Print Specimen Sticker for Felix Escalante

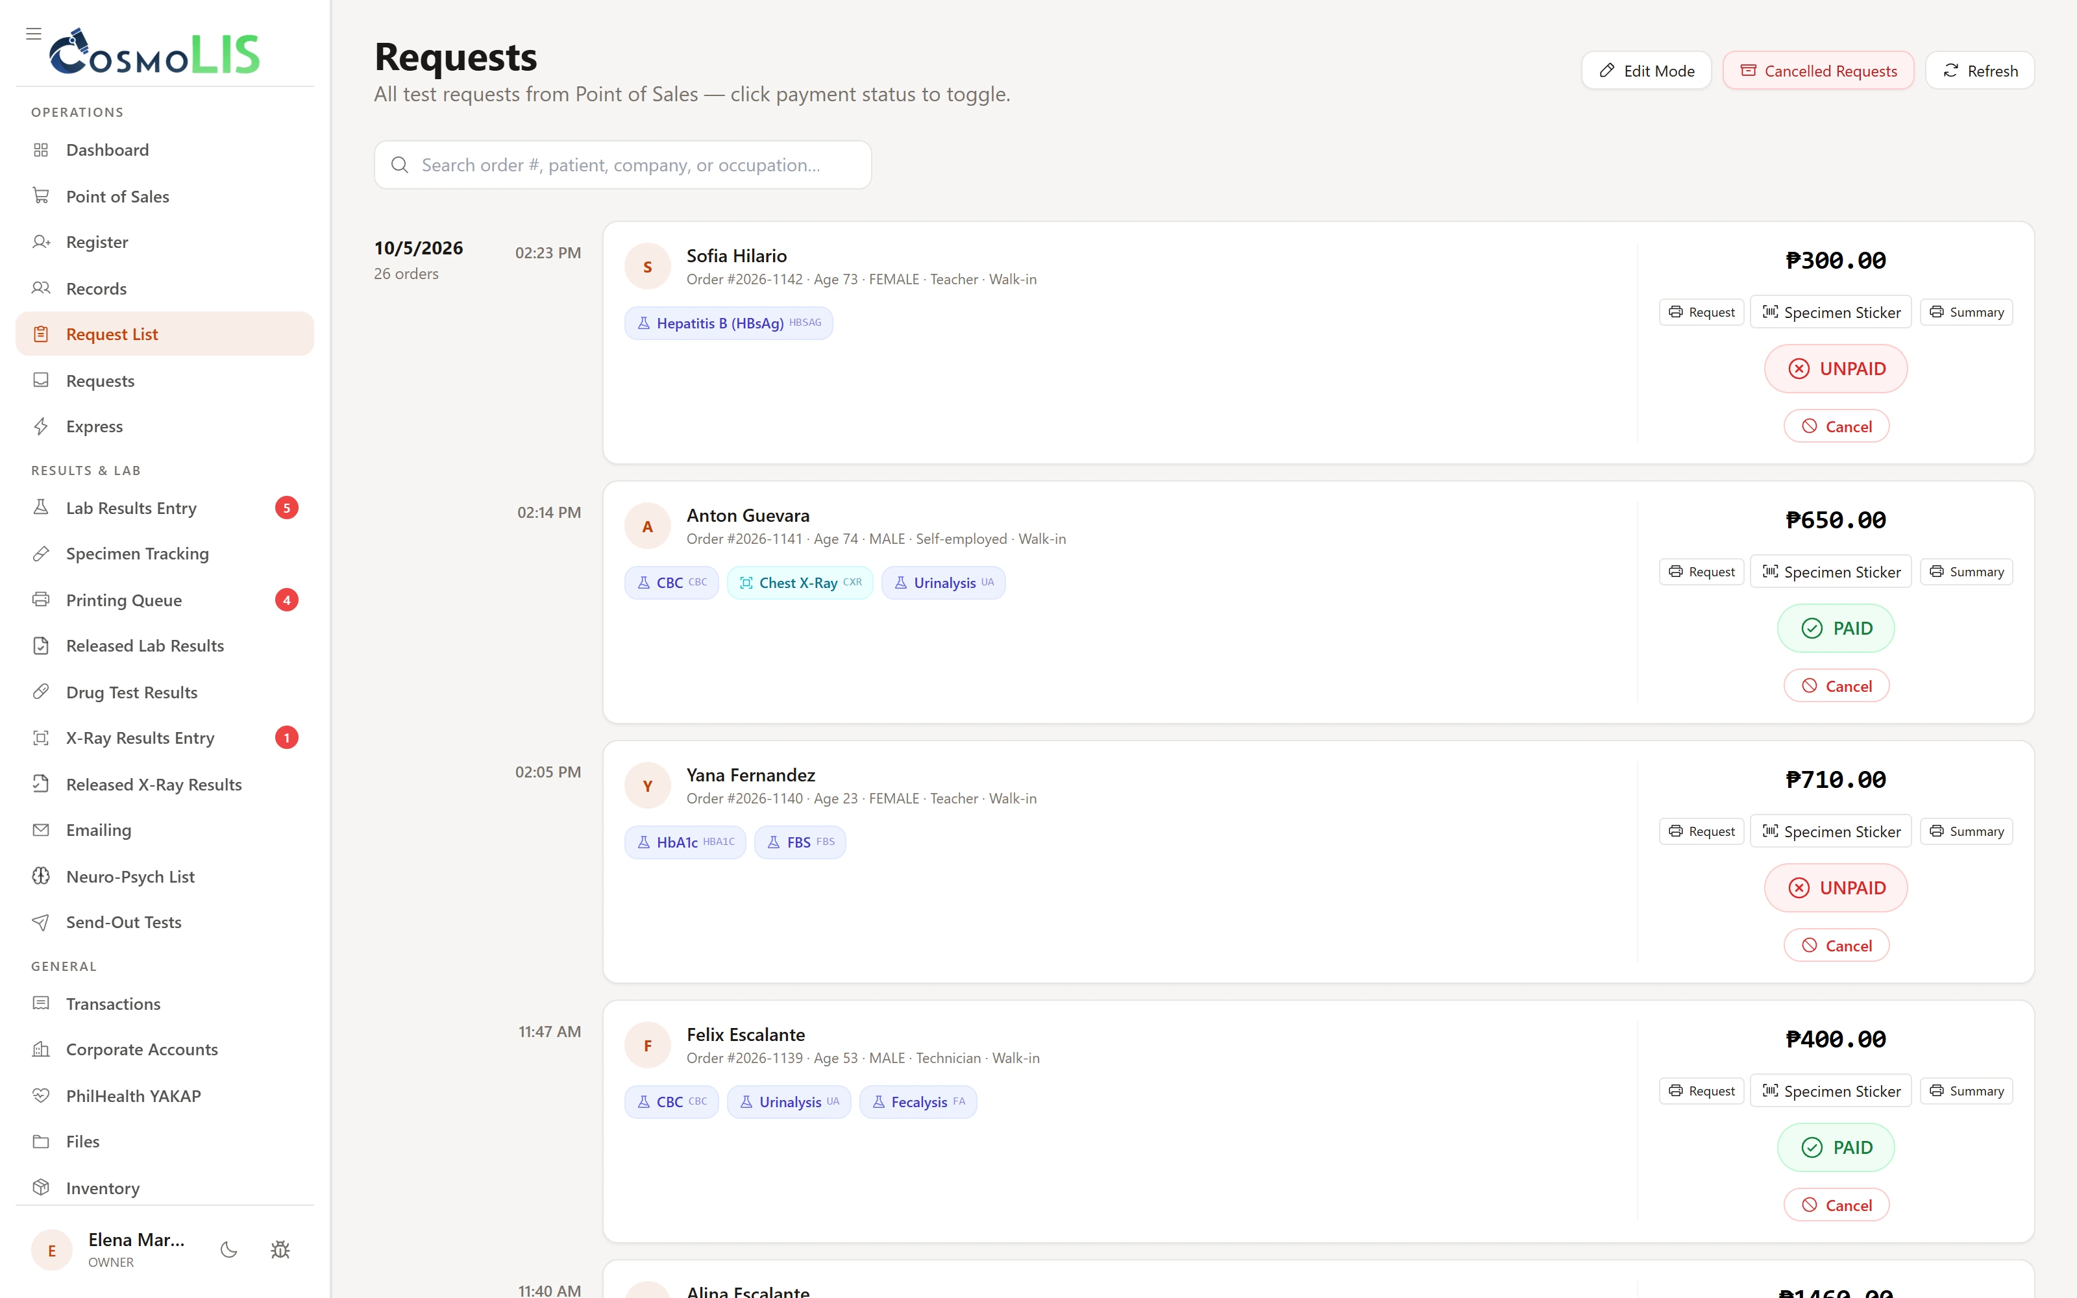pos(1830,1091)
